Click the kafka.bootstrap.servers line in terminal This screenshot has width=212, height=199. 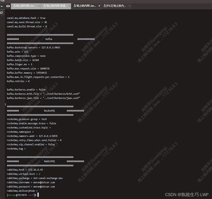[x=34, y=48]
